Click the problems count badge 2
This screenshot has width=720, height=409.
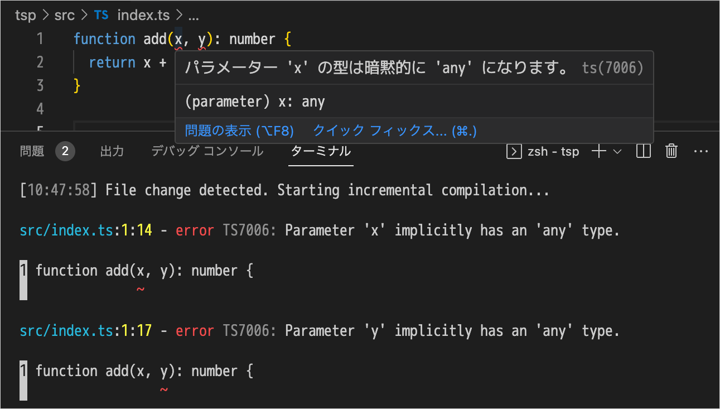(65, 151)
